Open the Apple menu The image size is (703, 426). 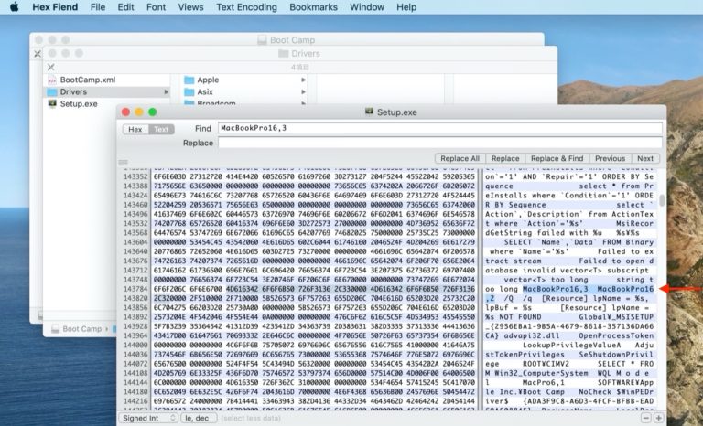pos(15,7)
